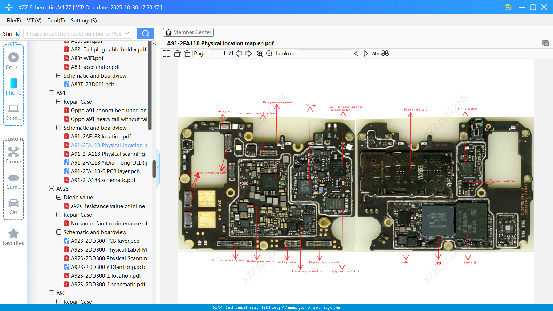The width and height of the screenshot is (553, 311).
Task: Open the Game console category in the sidebar
Action: pyautogui.click(x=13, y=181)
